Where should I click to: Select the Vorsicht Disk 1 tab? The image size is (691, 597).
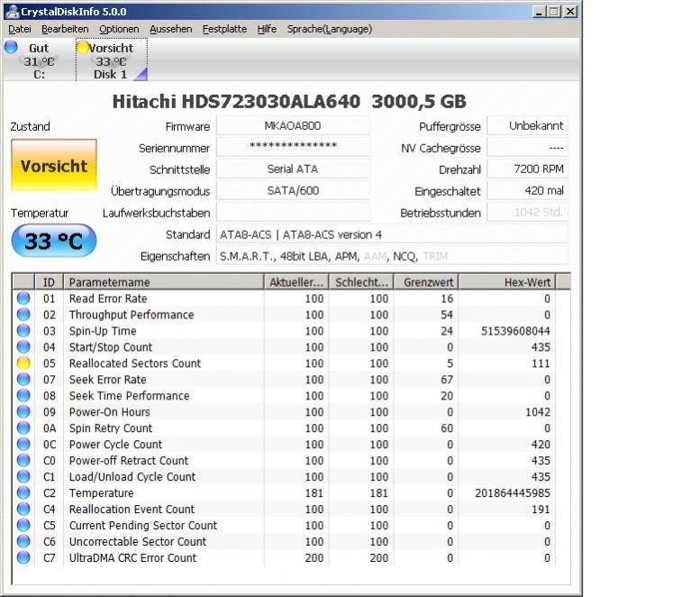112,60
